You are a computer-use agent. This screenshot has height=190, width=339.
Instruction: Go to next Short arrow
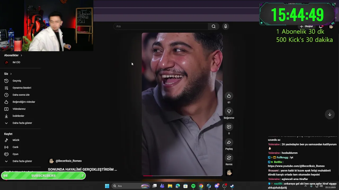(x=330, y=114)
